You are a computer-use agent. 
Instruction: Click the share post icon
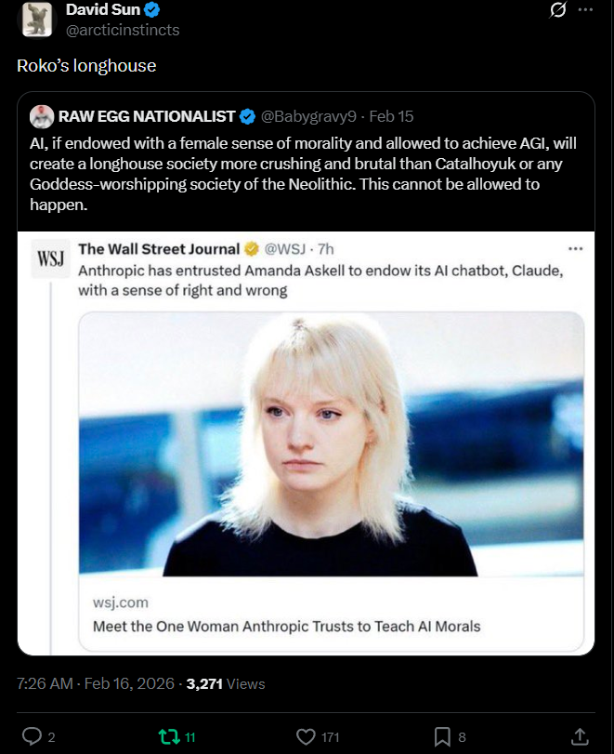(x=579, y=736)
